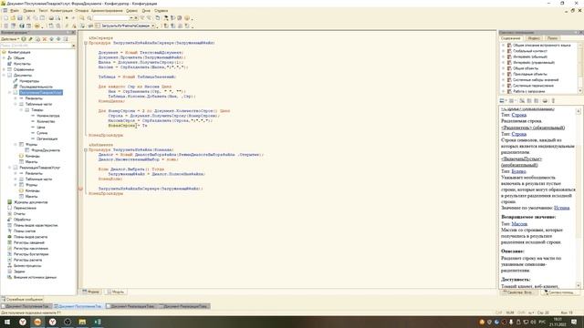Screen dimensions: 584x328
Task: Click the Действия dropdown in the configuration panel
Action: pos(10,39)
